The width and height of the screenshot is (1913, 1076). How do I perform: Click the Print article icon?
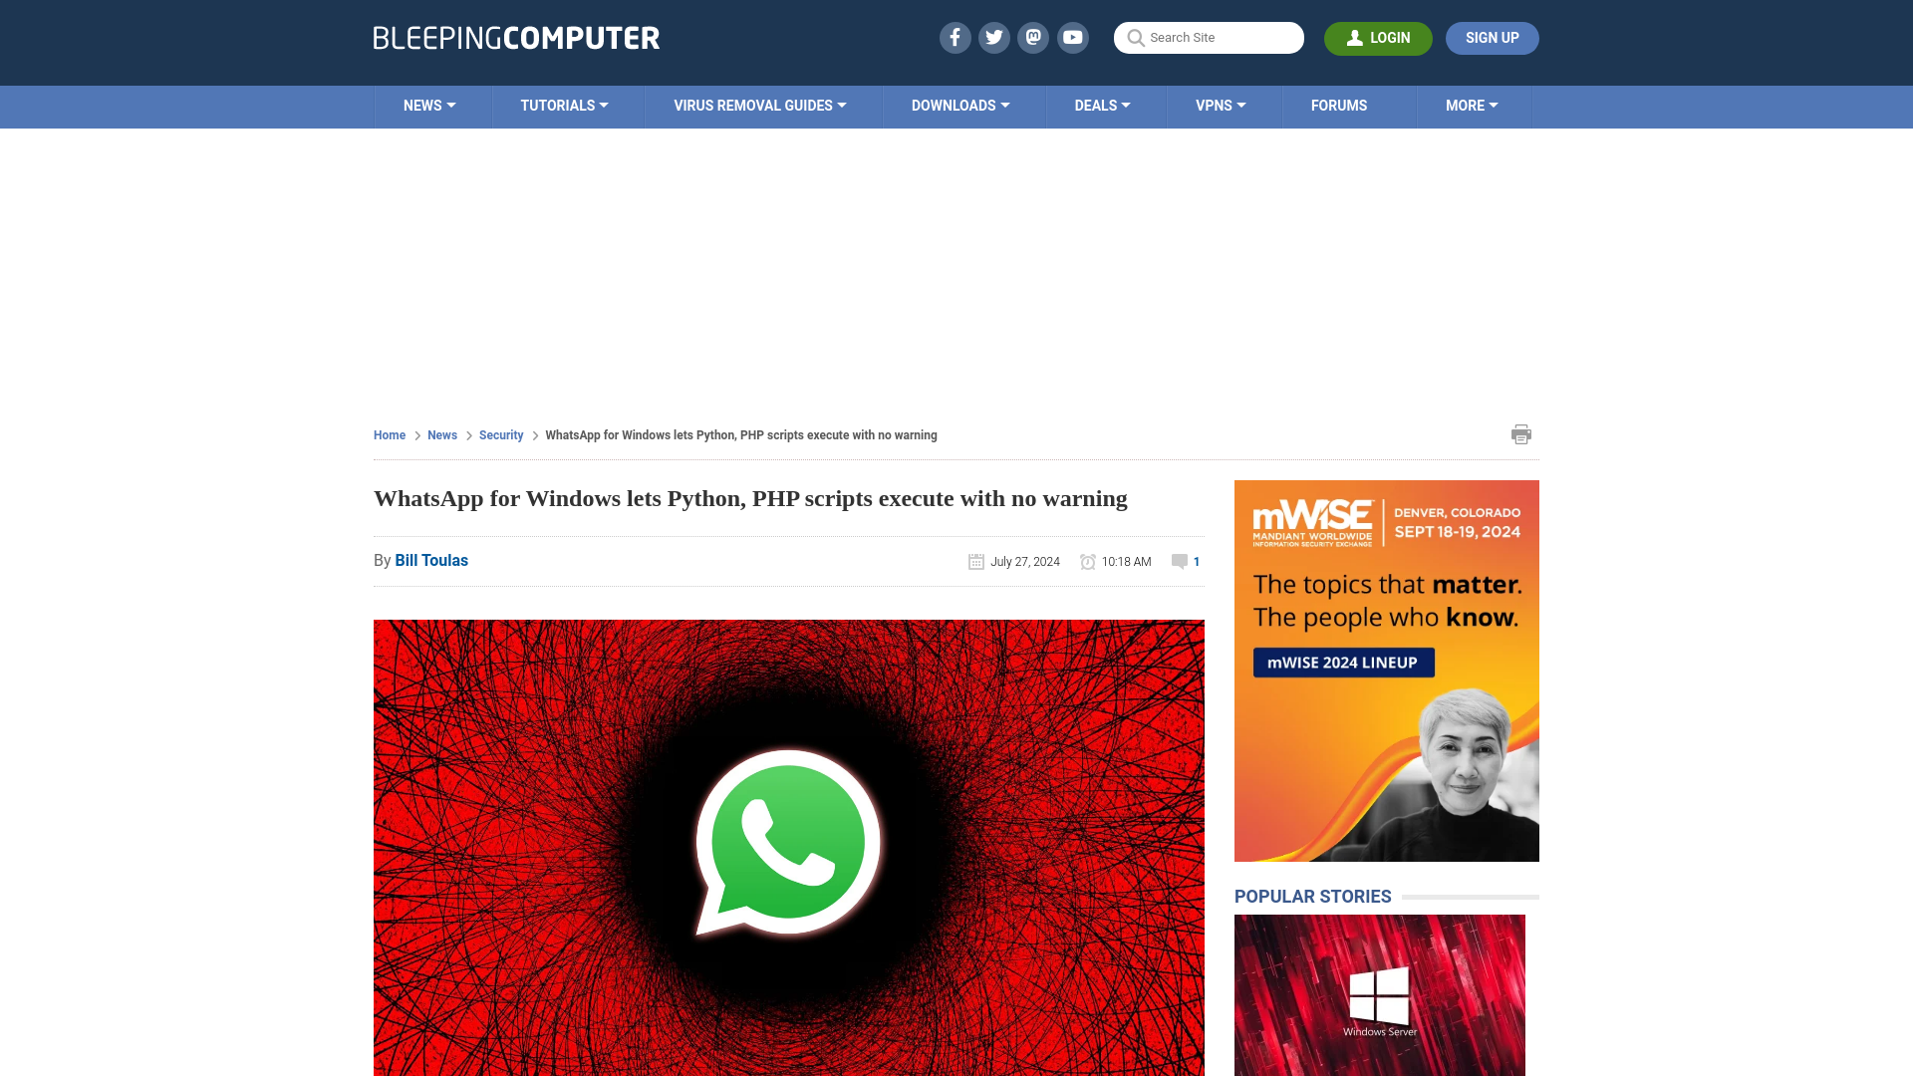(1521, 433)
